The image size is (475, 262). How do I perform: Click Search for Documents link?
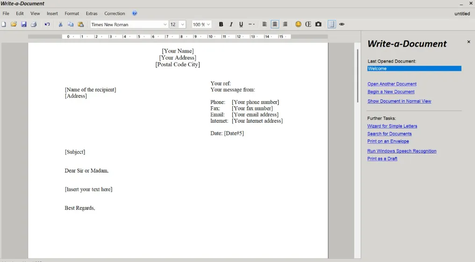tap(389, 134)
